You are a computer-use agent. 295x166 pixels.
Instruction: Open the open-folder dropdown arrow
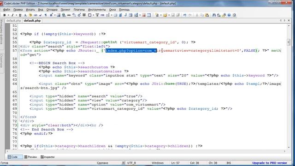pos(169,15)
